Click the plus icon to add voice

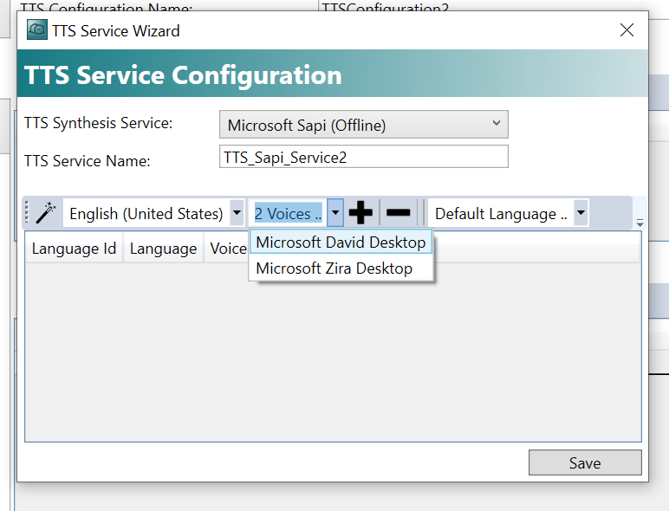360,212
